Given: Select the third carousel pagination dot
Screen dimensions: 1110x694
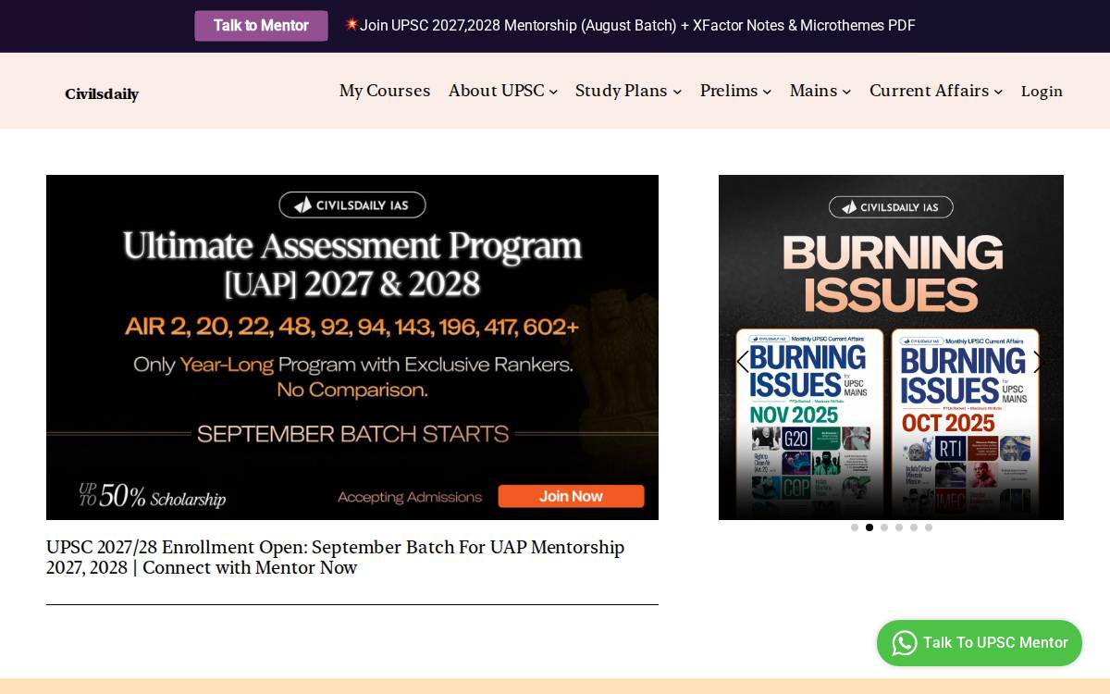Looking at the screenshot, I should 884,527.
